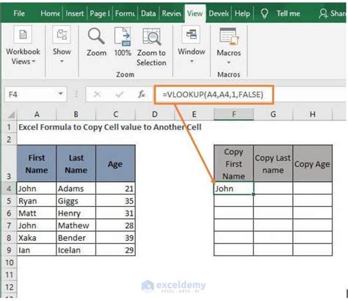Switch to the Page Layout tab
This screenshot has width=348, height=301.
[x=100, y=13]
